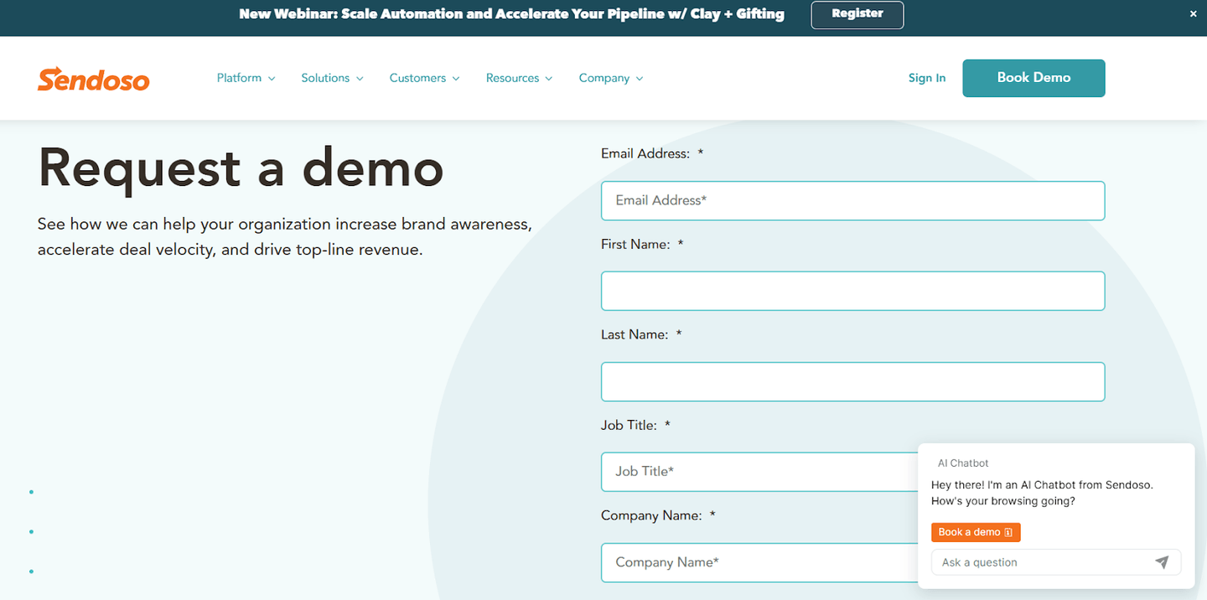Focus the Last Name input field
Image resolution: width=1207 pixels, height=600 pixels.
pos(852,381)
